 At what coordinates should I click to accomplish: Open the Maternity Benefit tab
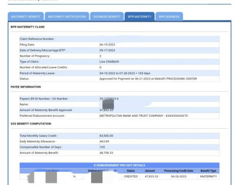[x=26, y=17]
